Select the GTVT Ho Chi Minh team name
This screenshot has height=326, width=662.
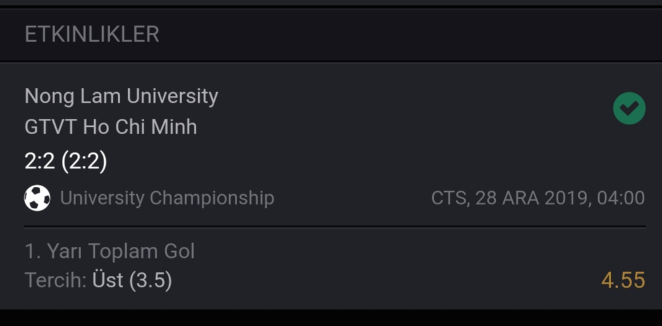[x=111, y=127]
